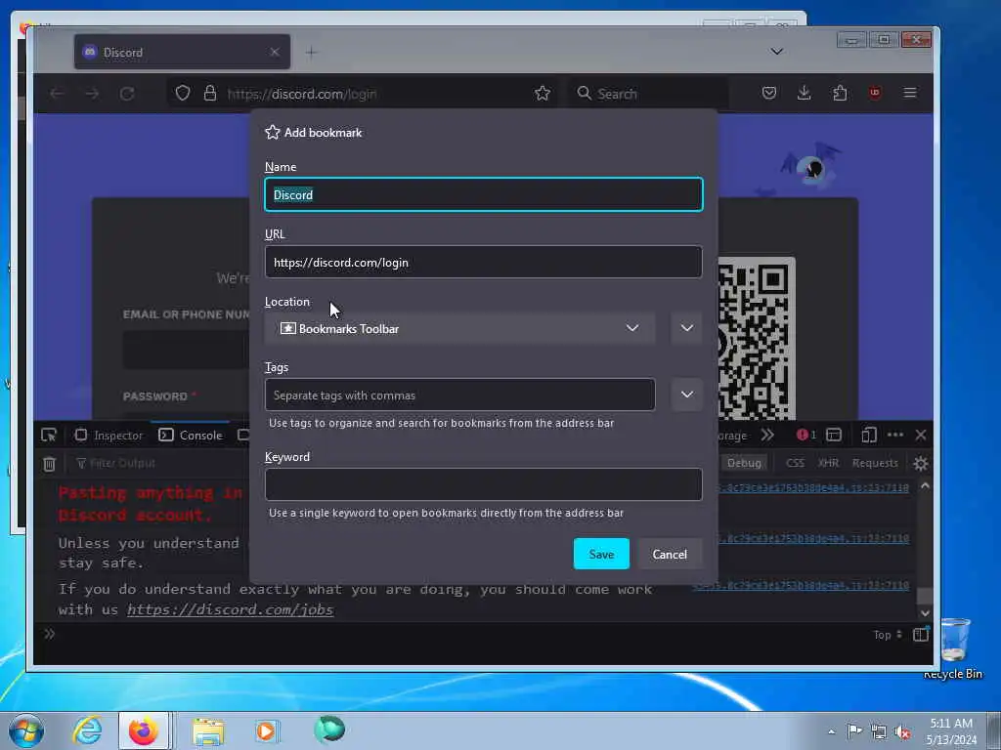
Task: Open the Downloads toolbar icon
Action: (805, 93)
